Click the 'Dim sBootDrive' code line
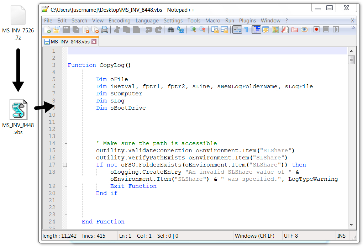This screenshot has height=248, width=363. pyautogui.click(x=121, y=108)
